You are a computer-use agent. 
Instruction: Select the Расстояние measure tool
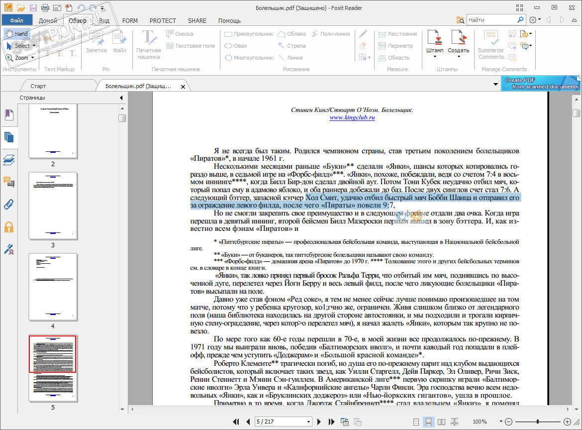397,34
